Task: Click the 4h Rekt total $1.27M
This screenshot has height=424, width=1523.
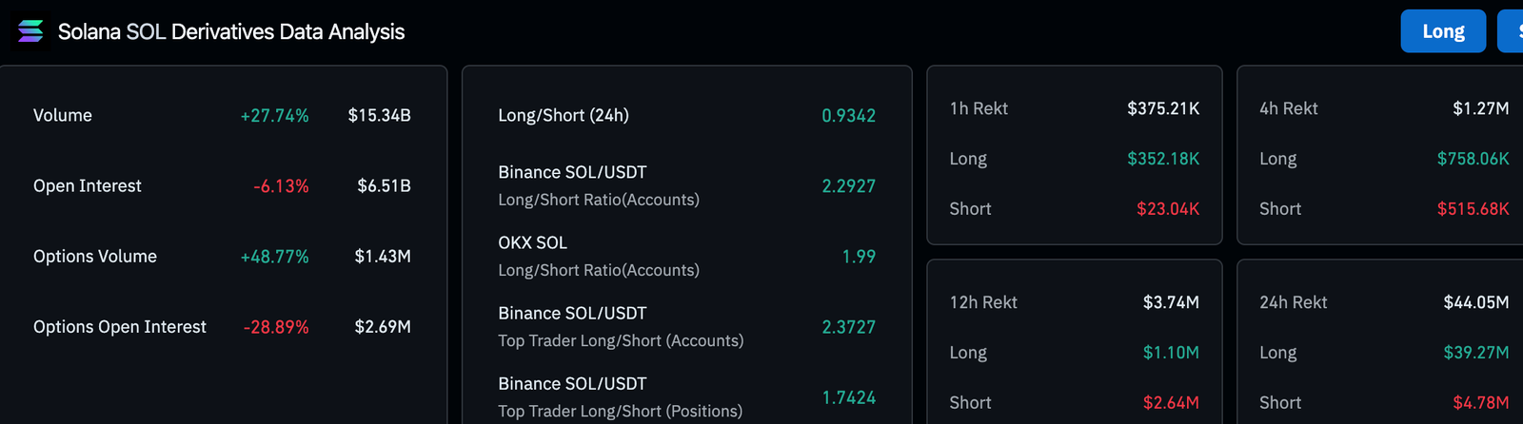Action: (x=1480, y=108)
